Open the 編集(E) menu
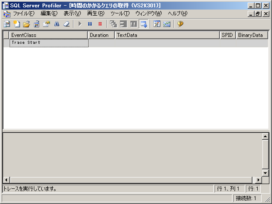Screen dimensions: 272x204 (49, 13)
